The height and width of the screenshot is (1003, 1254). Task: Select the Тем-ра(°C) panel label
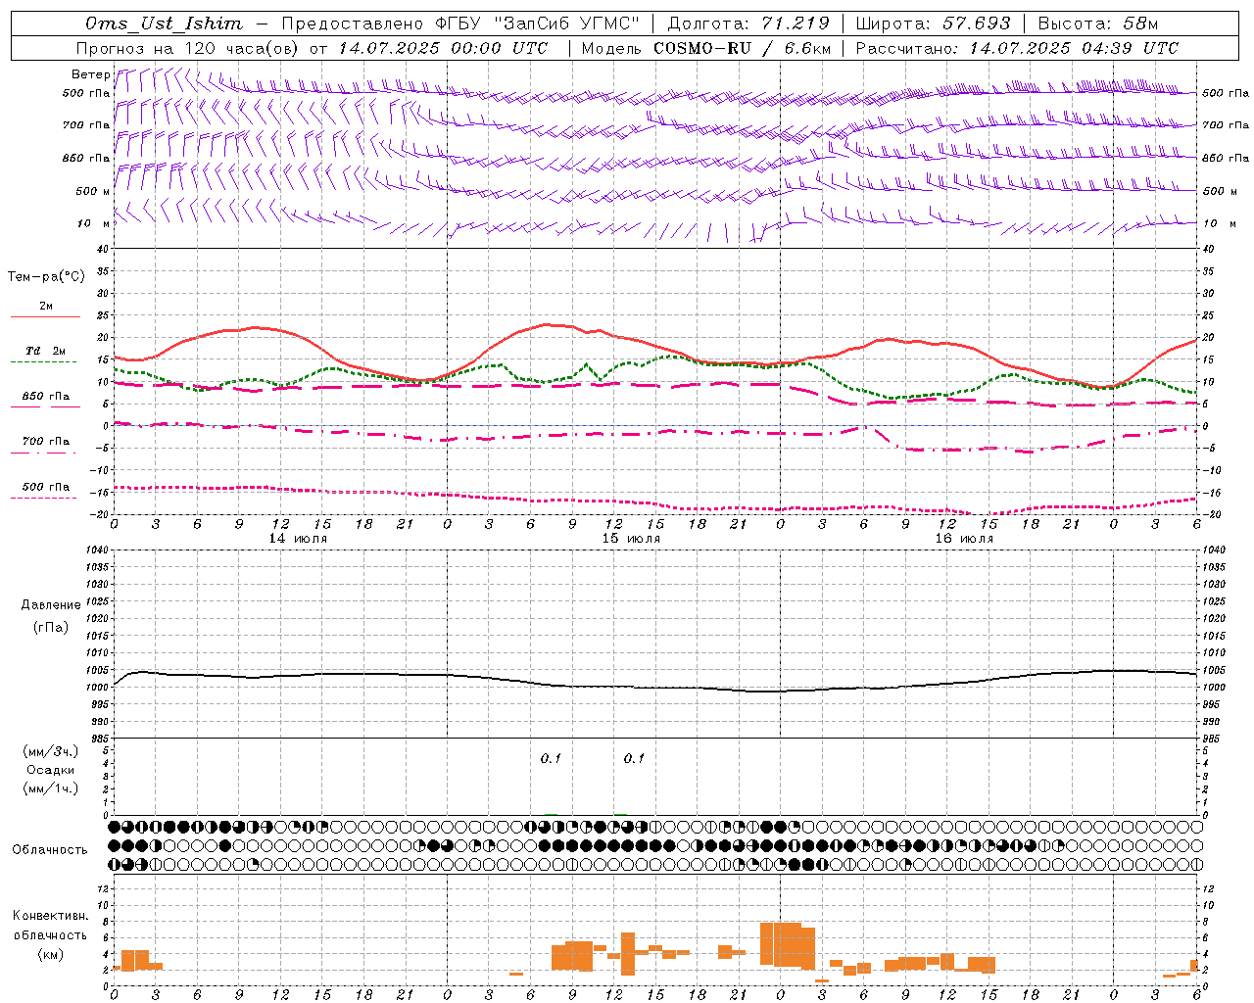[46, 277]
